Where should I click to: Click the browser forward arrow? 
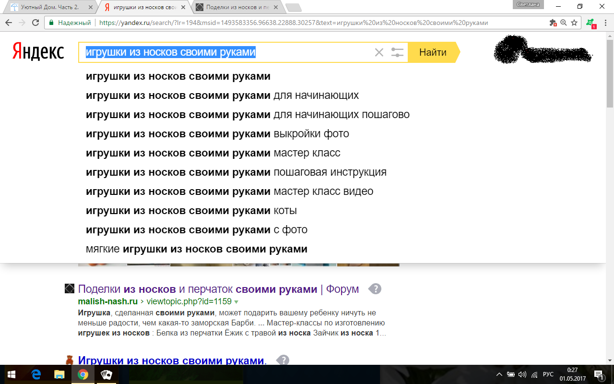click(x=22, y=23)
